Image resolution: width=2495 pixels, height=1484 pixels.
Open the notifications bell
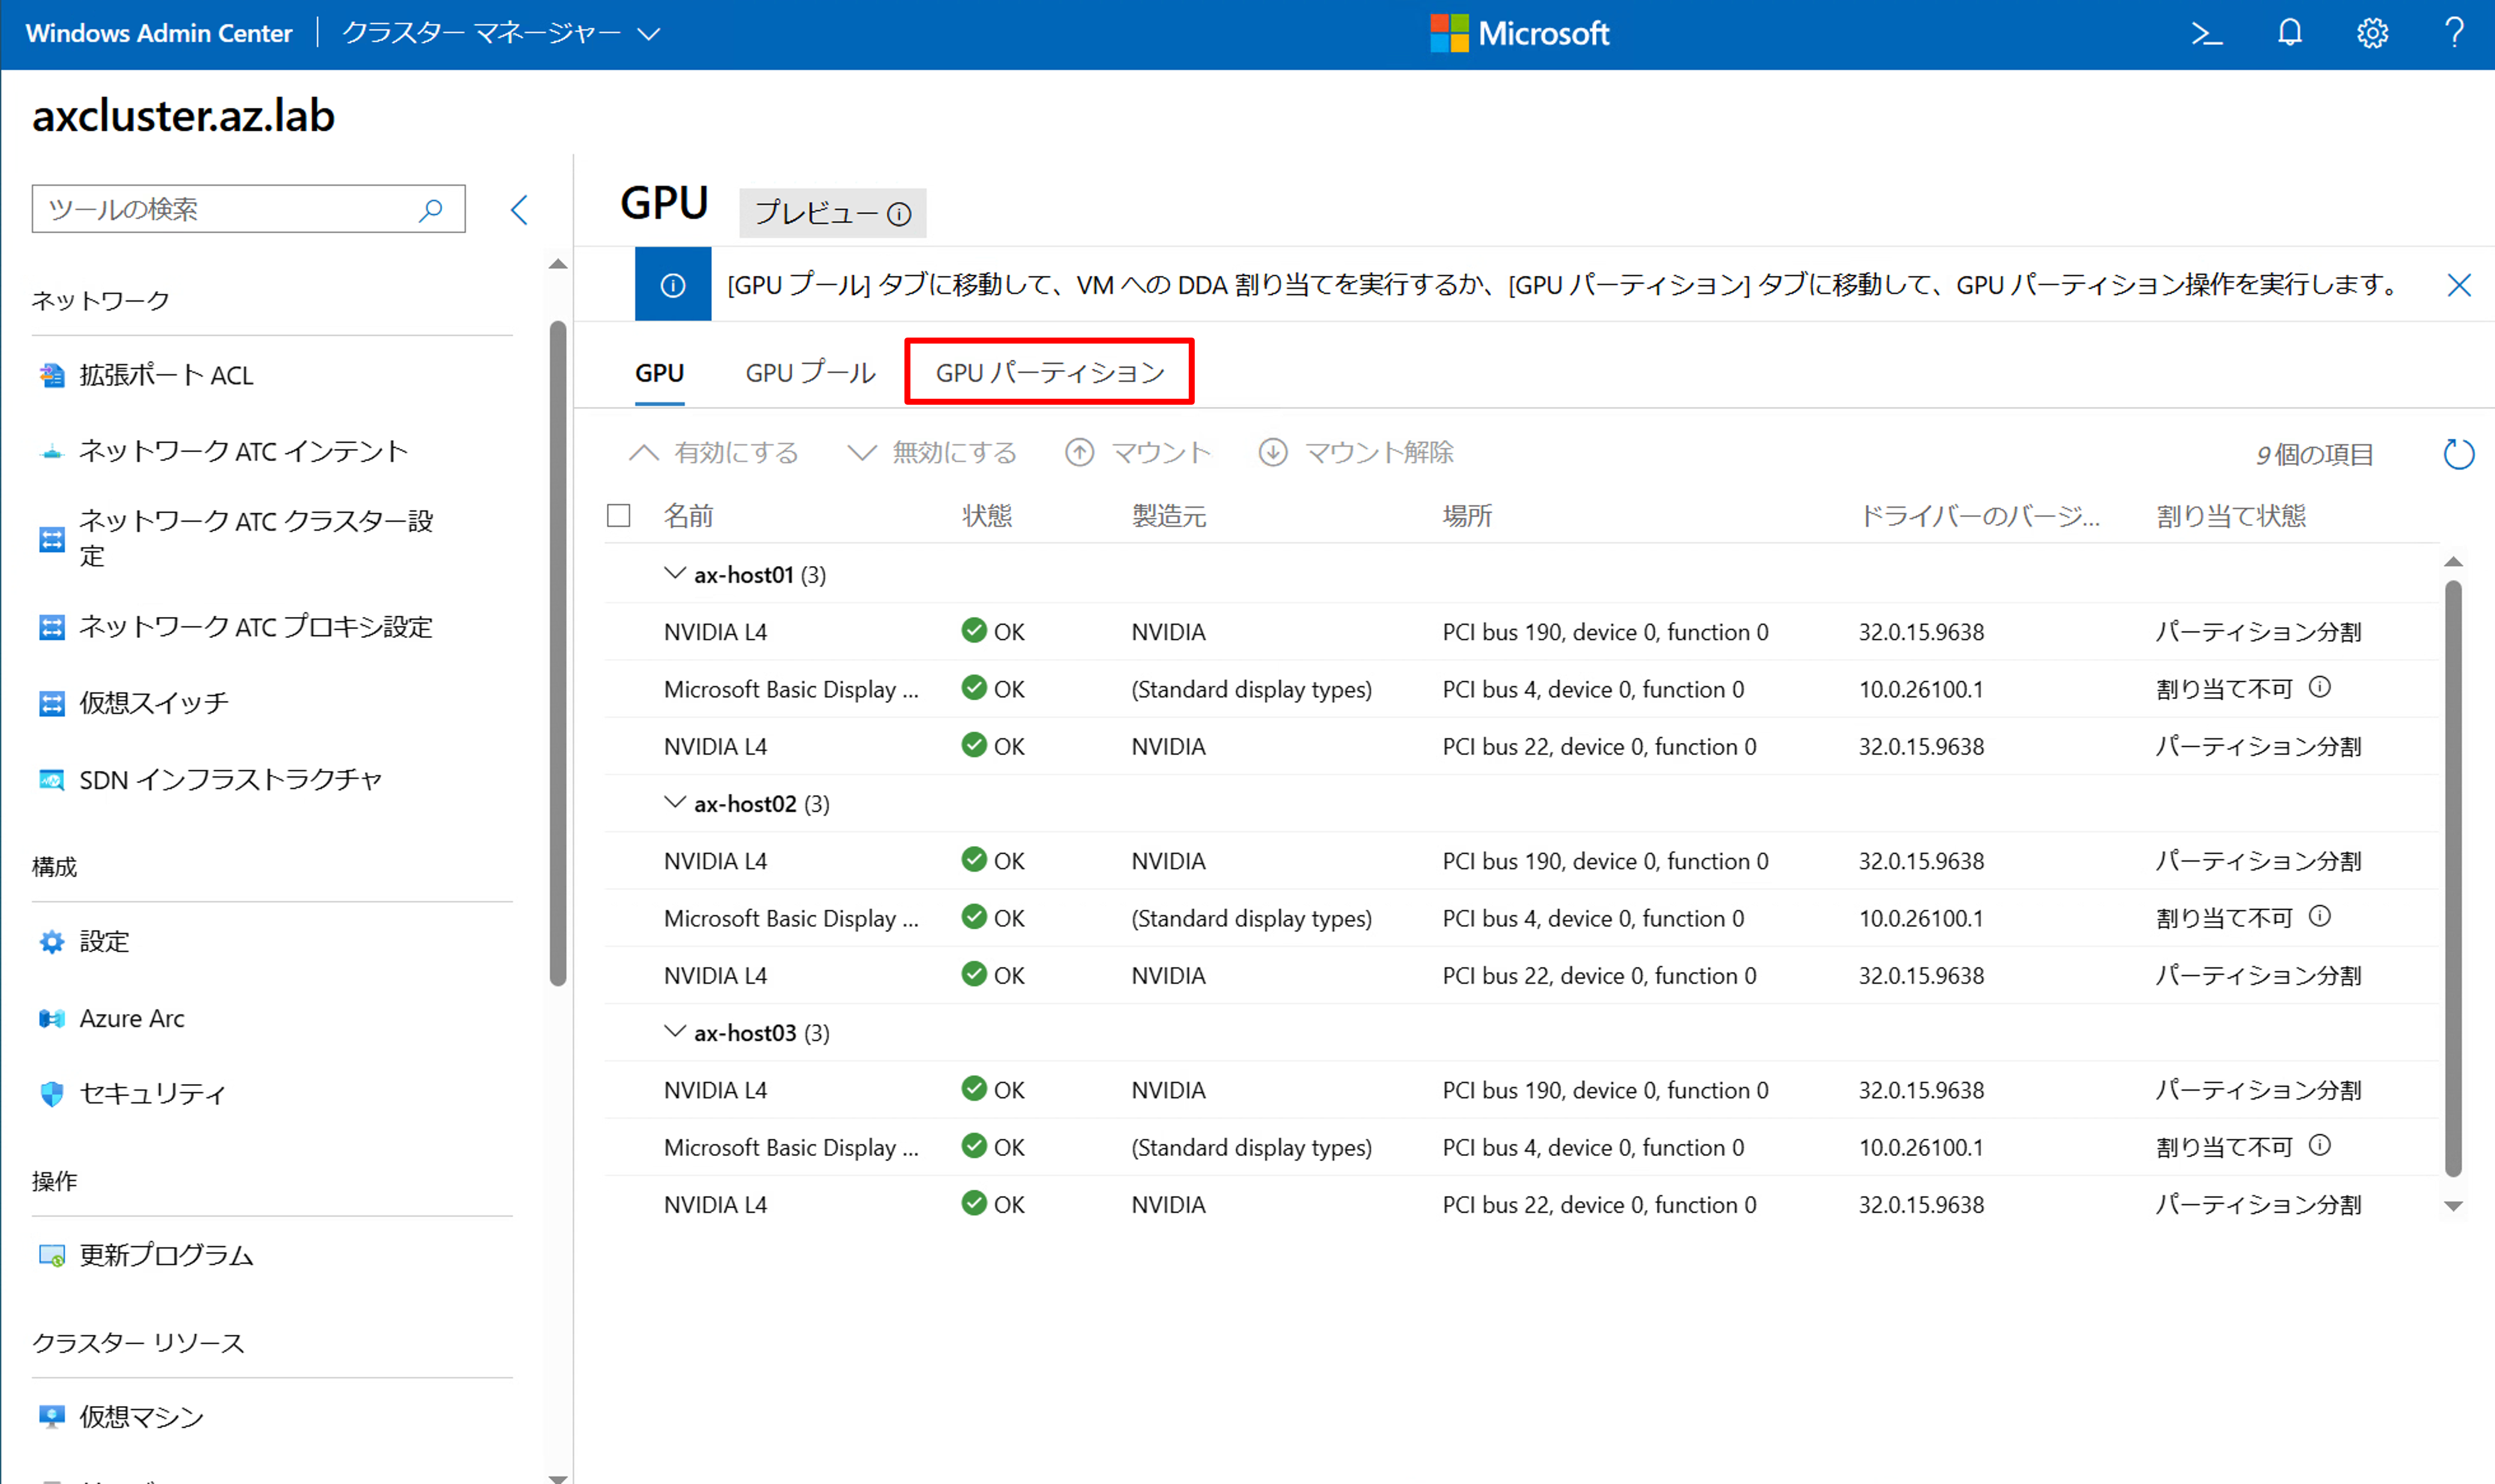tap(2289, 34)
